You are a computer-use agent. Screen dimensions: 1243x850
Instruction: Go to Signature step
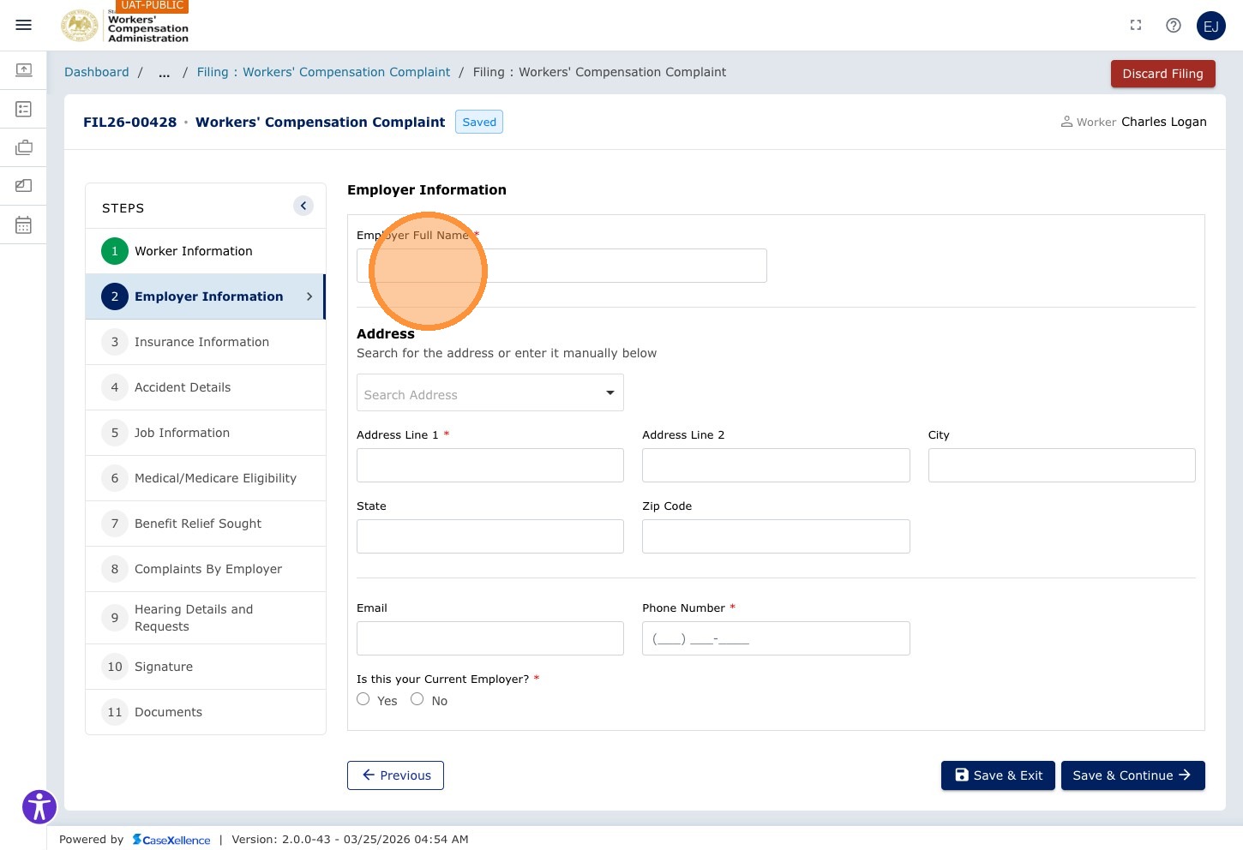tap(206, 667)
